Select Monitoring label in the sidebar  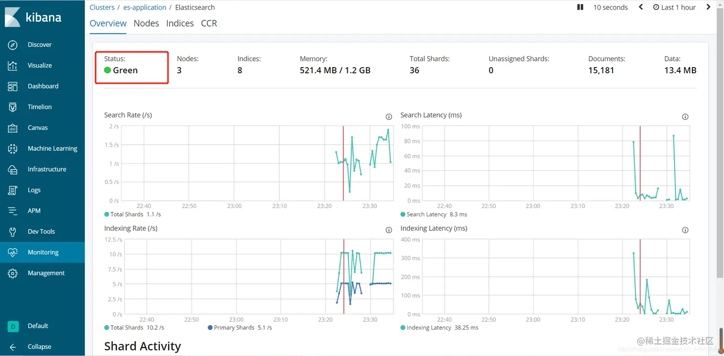(x=43, y=253)
